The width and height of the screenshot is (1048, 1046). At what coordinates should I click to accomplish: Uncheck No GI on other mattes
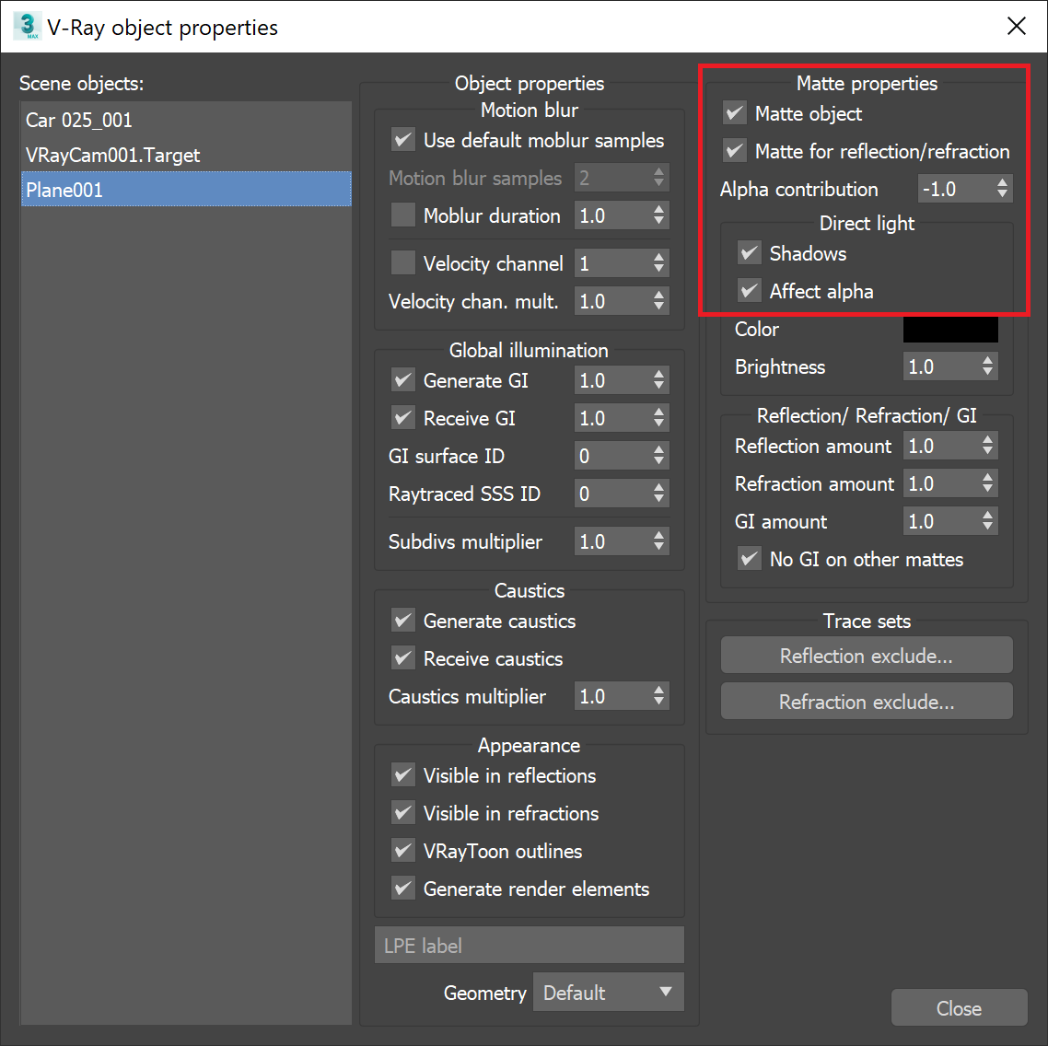pos(749,559)
